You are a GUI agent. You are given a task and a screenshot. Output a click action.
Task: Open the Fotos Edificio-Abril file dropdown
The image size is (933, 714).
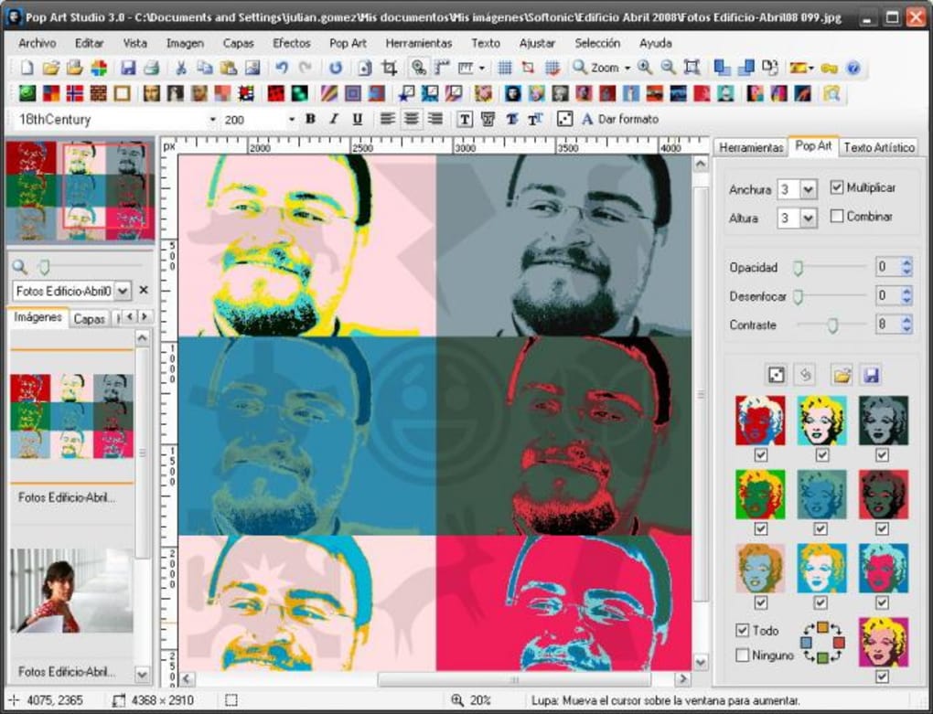123,291
